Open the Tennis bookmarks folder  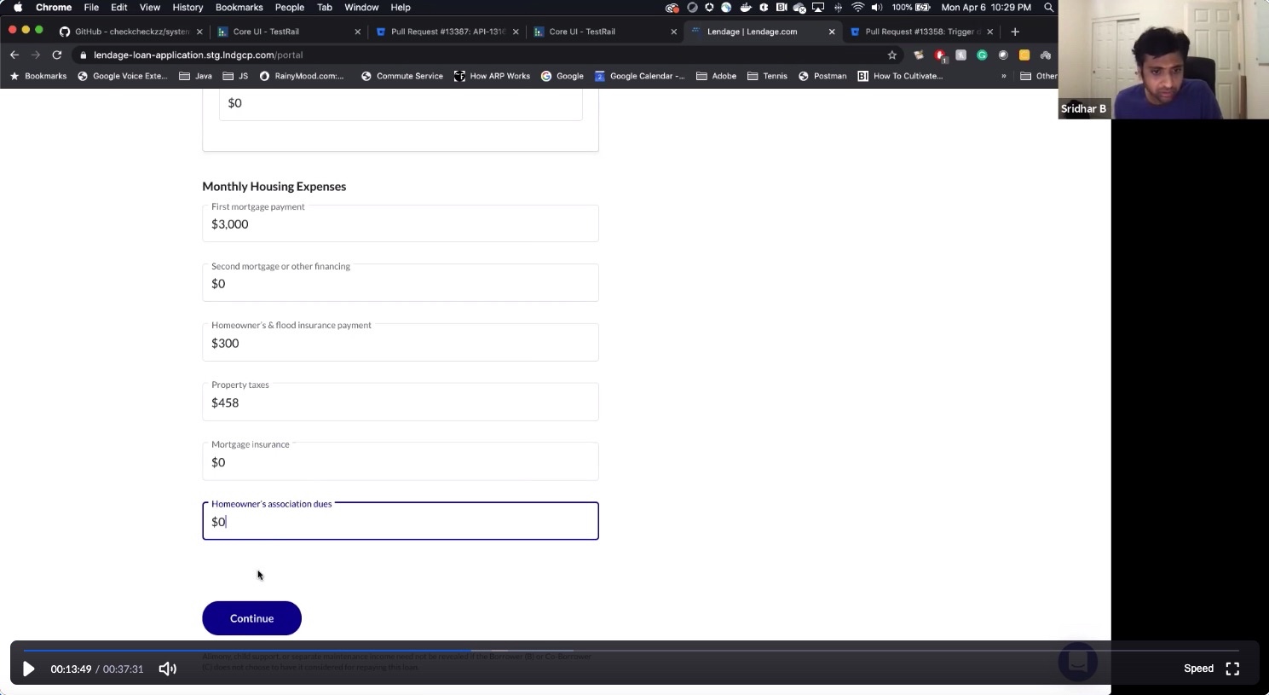pos(767,76)
